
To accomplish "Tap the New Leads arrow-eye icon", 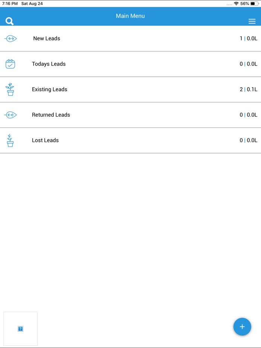I will (x=10, y=38).
